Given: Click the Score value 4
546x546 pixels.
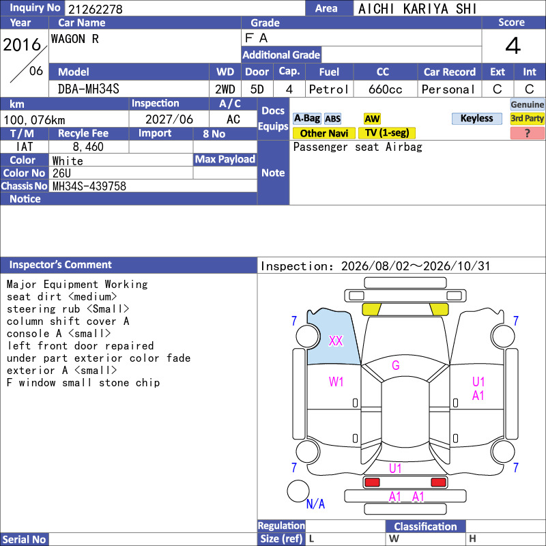Looking at the screenshot, I should point(513,46).
